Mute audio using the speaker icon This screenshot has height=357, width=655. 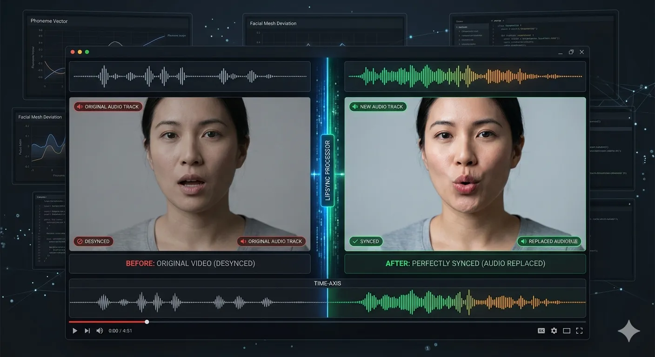(100, 331)
